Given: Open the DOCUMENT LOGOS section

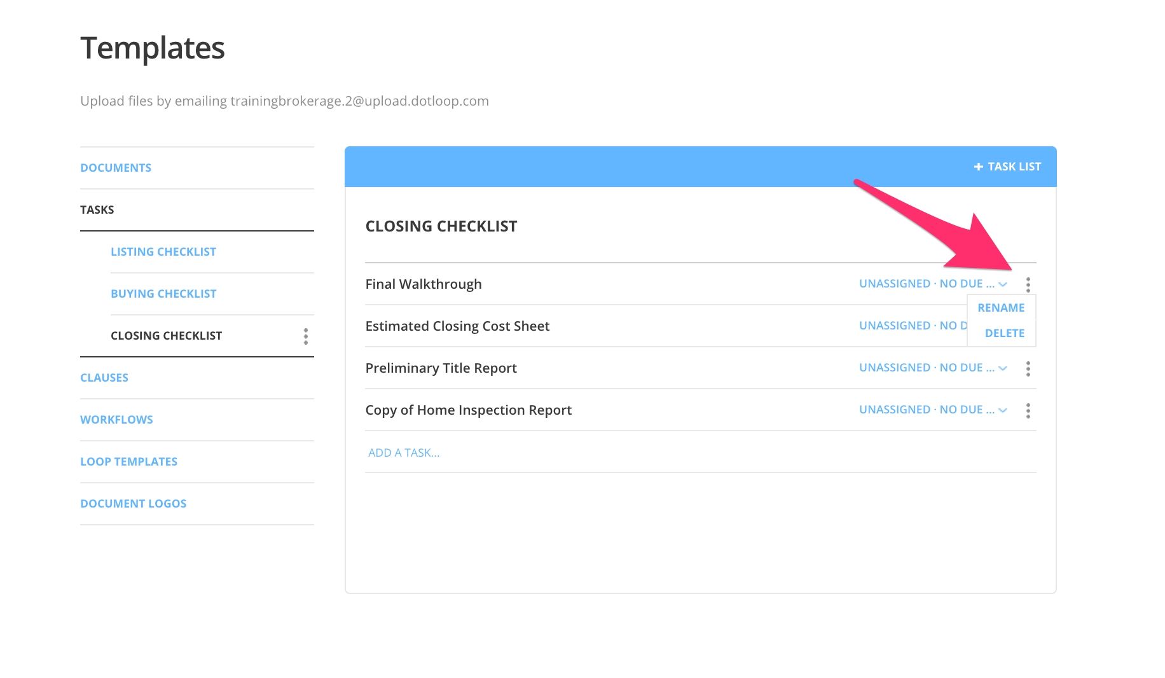Looking at the screenshot, I should point(133,503).
